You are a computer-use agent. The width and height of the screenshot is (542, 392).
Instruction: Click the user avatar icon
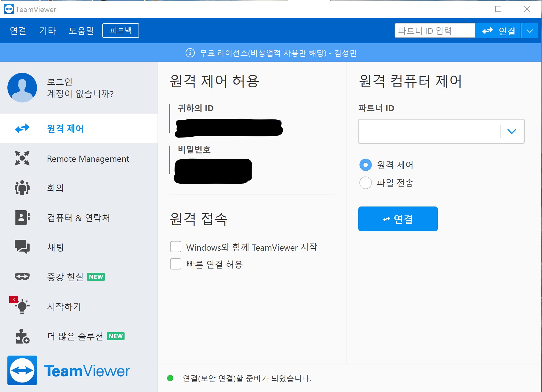point(22,88)
